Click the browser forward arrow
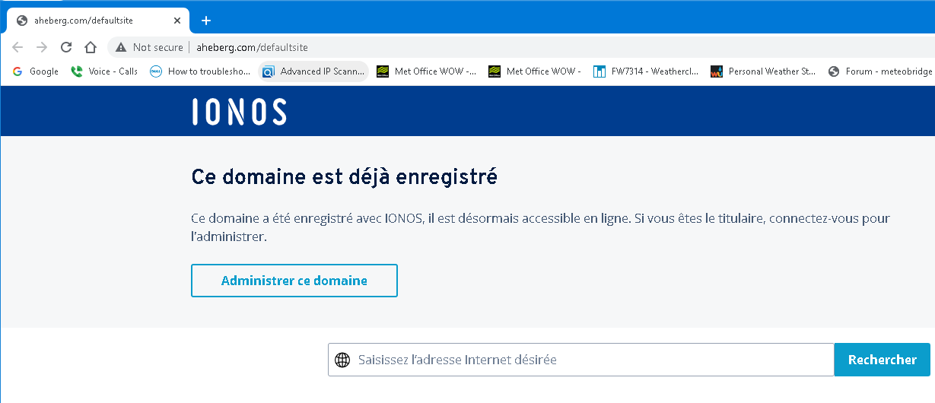The image size is (935, 403). click(42, 47)
